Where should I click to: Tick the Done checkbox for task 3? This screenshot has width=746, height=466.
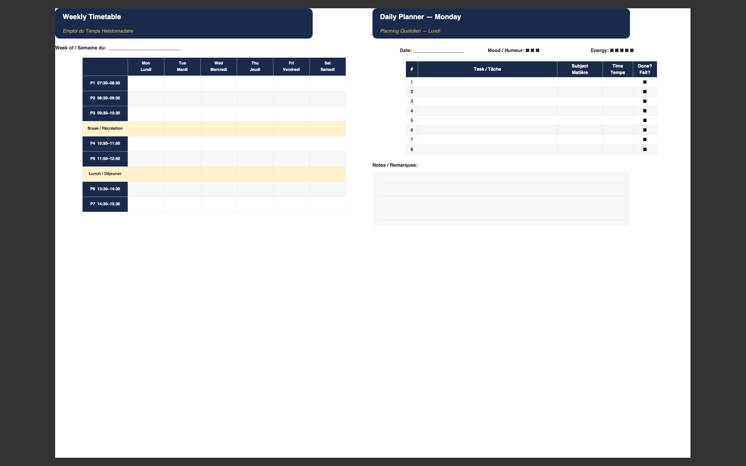pos(644,101)
